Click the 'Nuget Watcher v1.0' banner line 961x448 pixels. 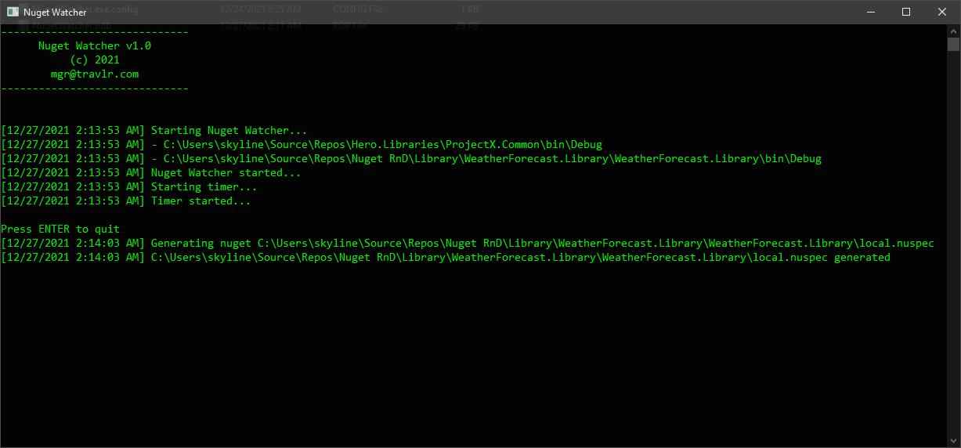95,46
